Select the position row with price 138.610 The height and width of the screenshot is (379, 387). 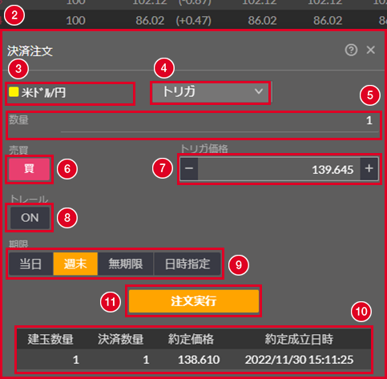point(194,360)
